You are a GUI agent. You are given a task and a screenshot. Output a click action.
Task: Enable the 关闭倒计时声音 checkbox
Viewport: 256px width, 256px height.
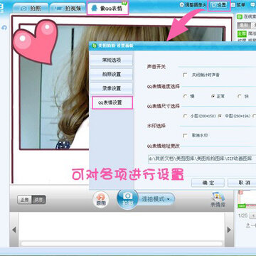185,75
